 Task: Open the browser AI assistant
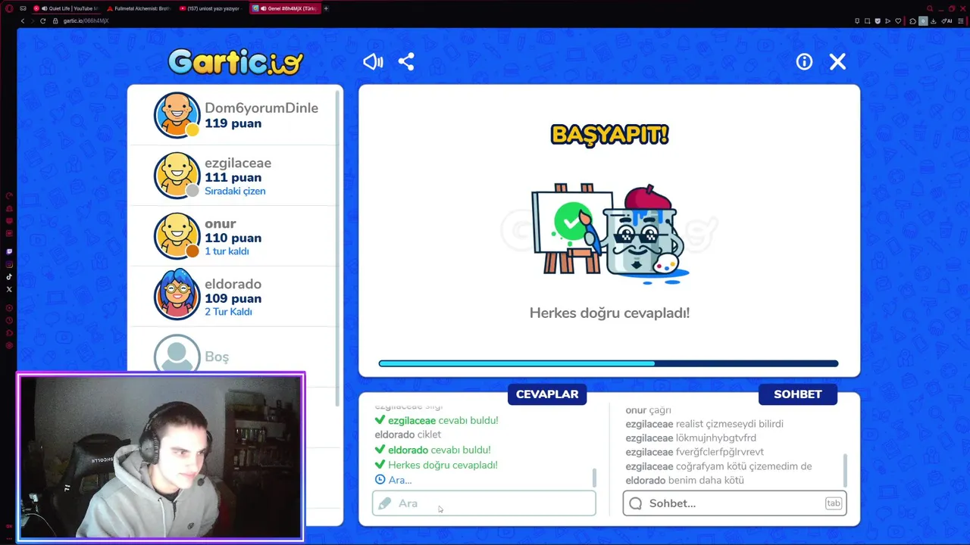[947, 20]
